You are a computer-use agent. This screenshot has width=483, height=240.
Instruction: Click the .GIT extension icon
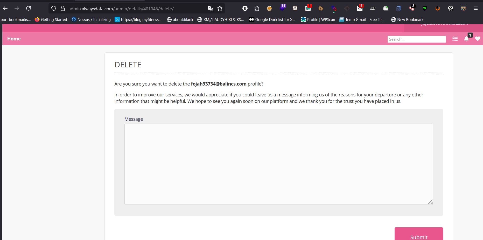coord(373,9)
